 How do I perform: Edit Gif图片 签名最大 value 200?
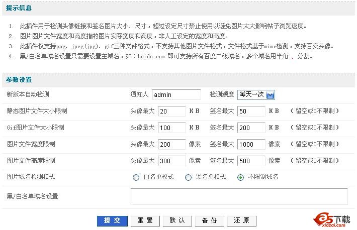pos(251,128)
